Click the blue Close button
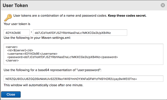 pyautogui.click(x=11, y=94)
